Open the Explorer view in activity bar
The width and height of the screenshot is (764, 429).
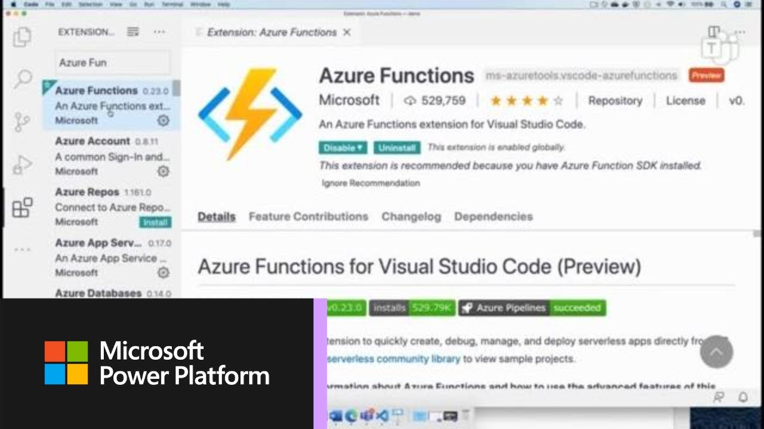coord(22,38)
